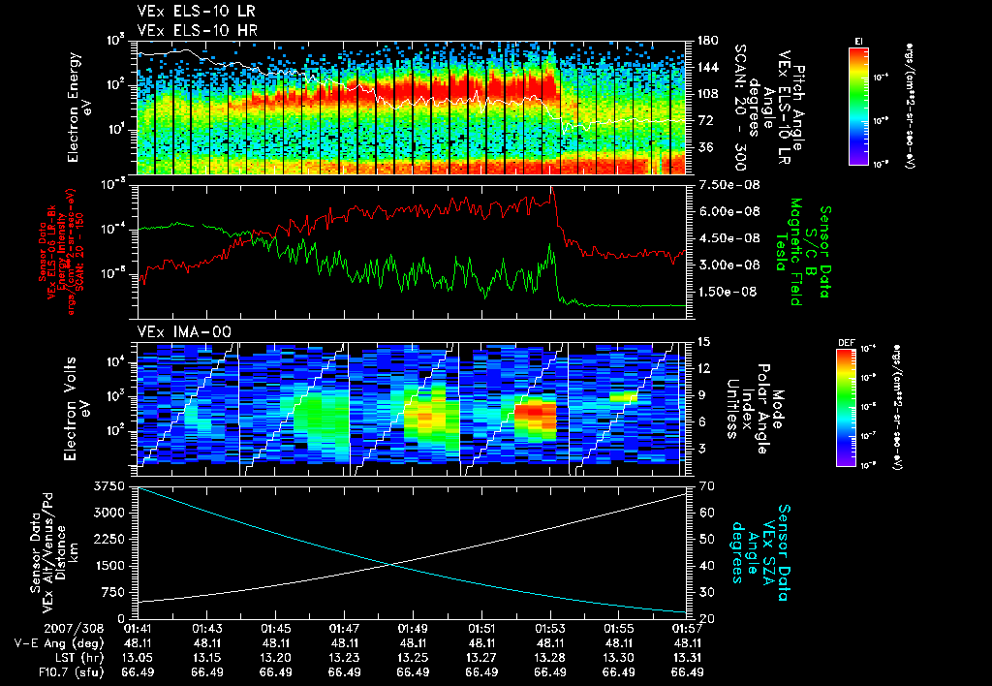
Task: Select the green "Magnetic Field Tesla" axis label
Action: (x=789, y=252)
